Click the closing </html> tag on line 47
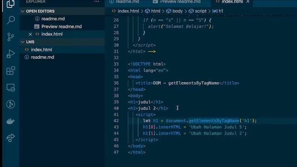 [136, 153]
